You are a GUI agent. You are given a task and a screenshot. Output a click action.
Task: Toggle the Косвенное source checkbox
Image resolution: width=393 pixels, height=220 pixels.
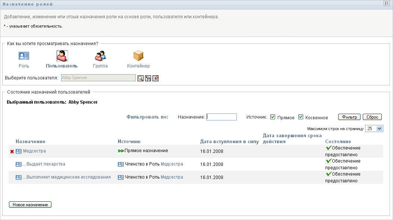tap(301, 117)
